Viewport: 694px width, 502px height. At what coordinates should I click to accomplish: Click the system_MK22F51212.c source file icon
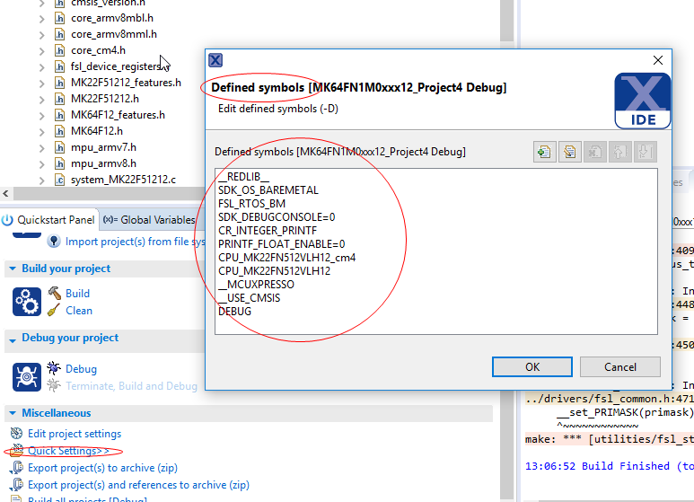coord(60,180)
